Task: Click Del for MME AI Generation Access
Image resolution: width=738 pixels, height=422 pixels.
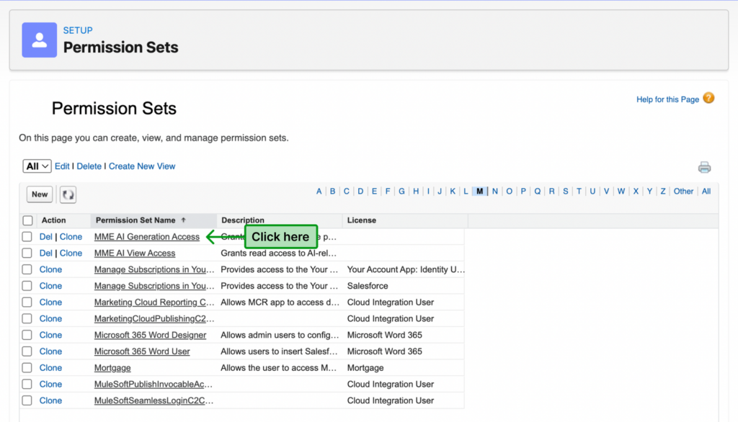Action: coord(45,237)
